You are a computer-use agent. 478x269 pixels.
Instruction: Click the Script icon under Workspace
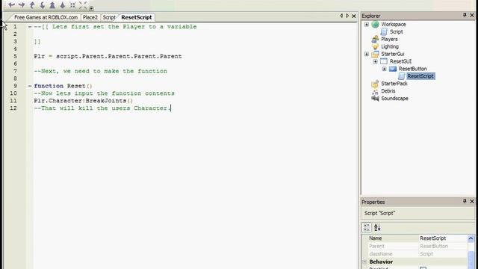point(384,31)
